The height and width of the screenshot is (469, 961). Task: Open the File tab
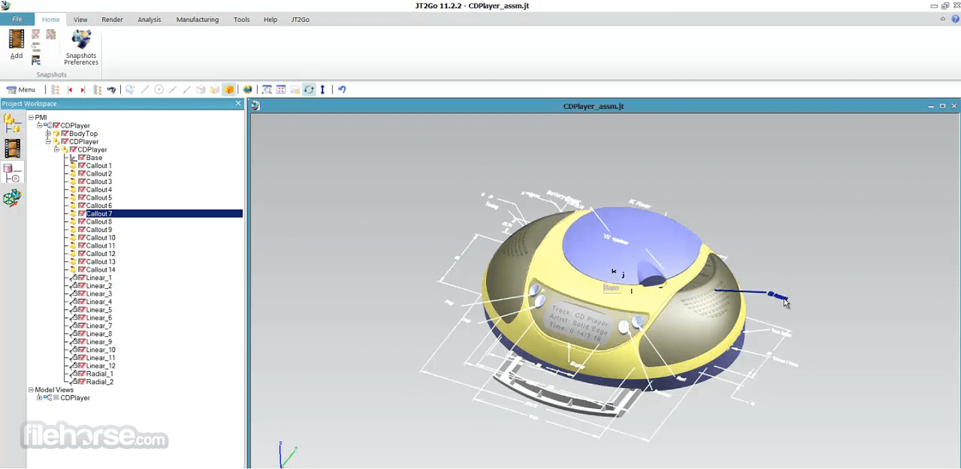click(17, 19)
